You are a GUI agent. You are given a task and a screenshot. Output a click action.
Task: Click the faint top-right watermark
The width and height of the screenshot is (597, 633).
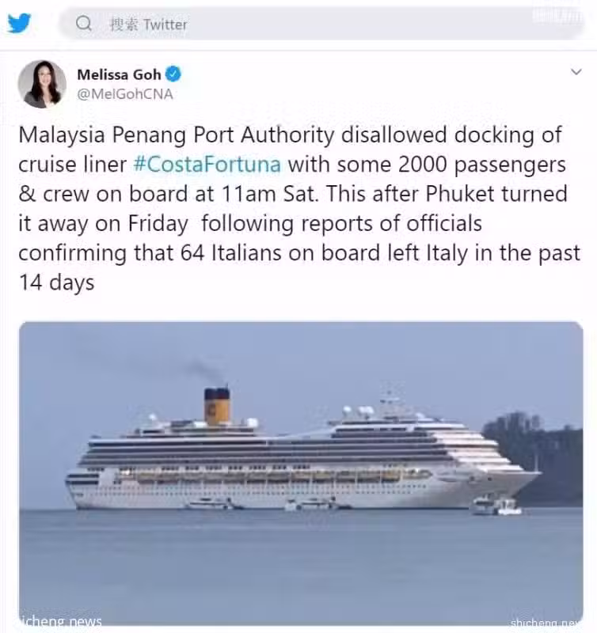point(557,16)
